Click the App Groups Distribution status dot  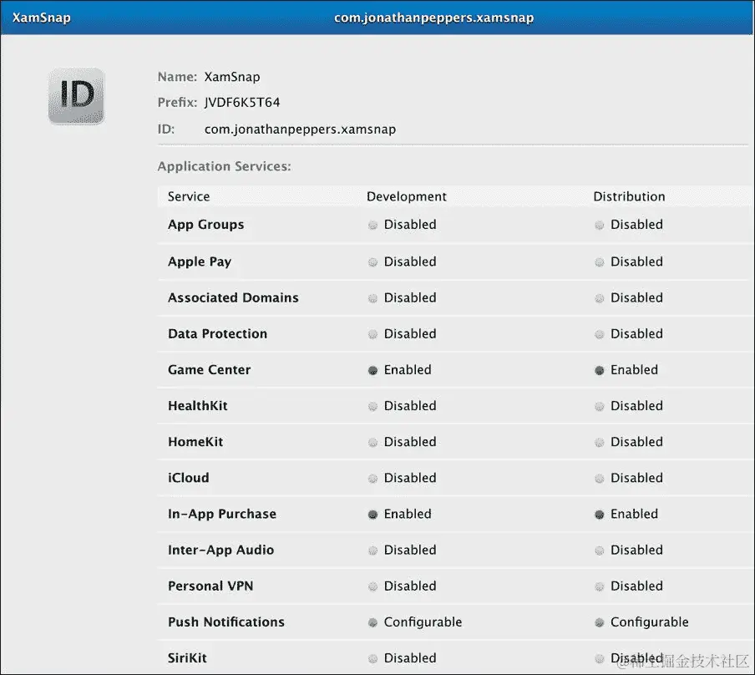click(599, 225)
